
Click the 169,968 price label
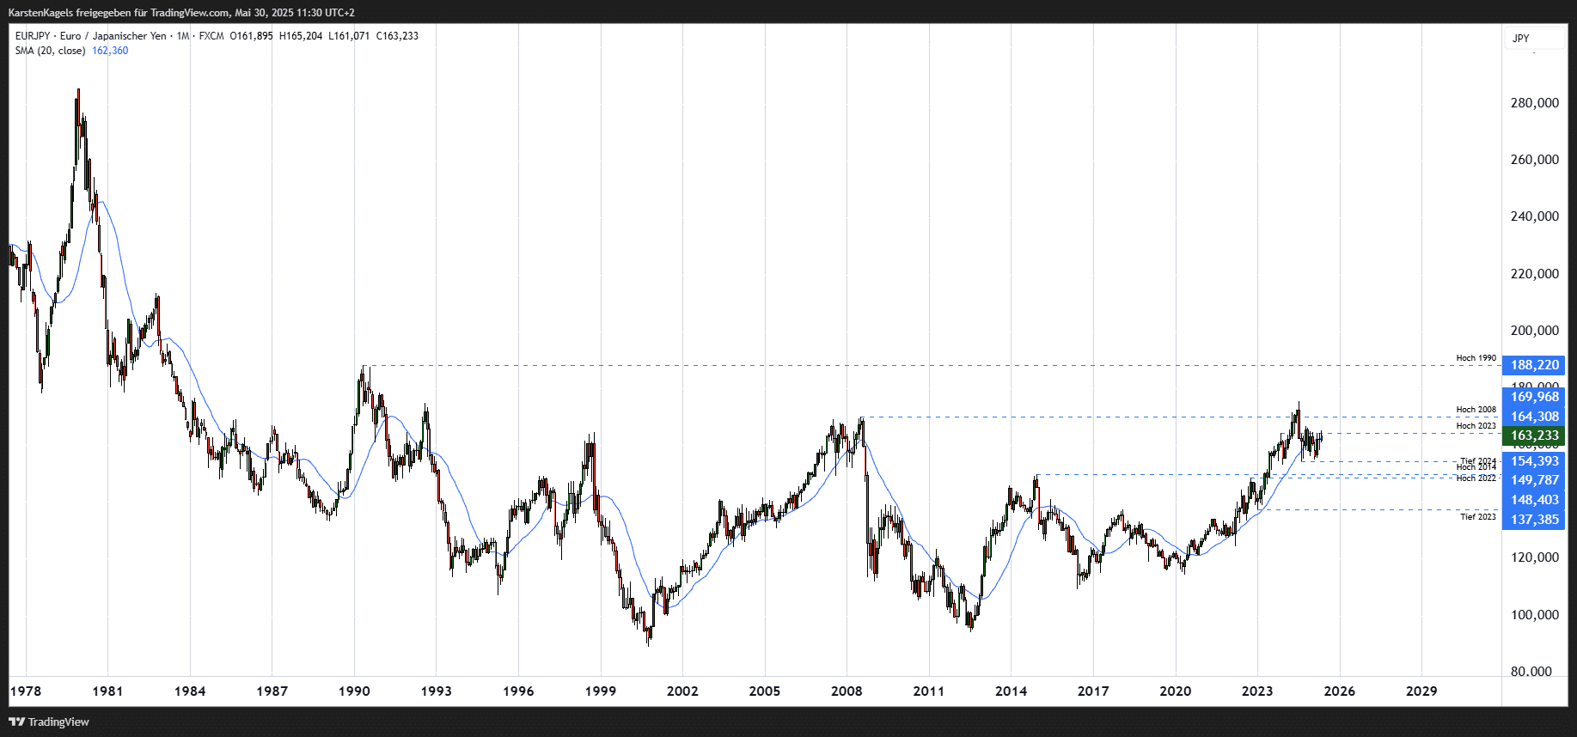pos(1534,397)
